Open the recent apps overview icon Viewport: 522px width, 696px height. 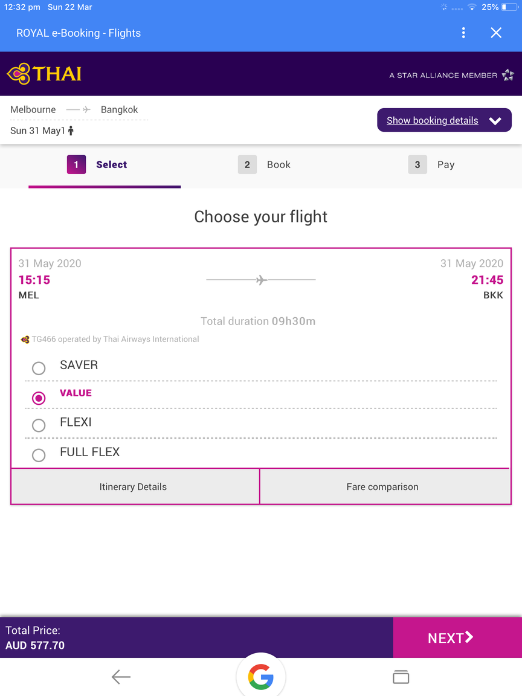[401, 677]
